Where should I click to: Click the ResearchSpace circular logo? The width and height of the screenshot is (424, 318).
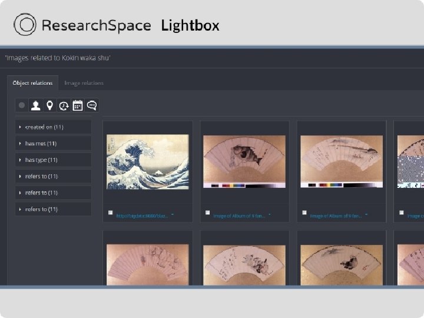[25, 25]
